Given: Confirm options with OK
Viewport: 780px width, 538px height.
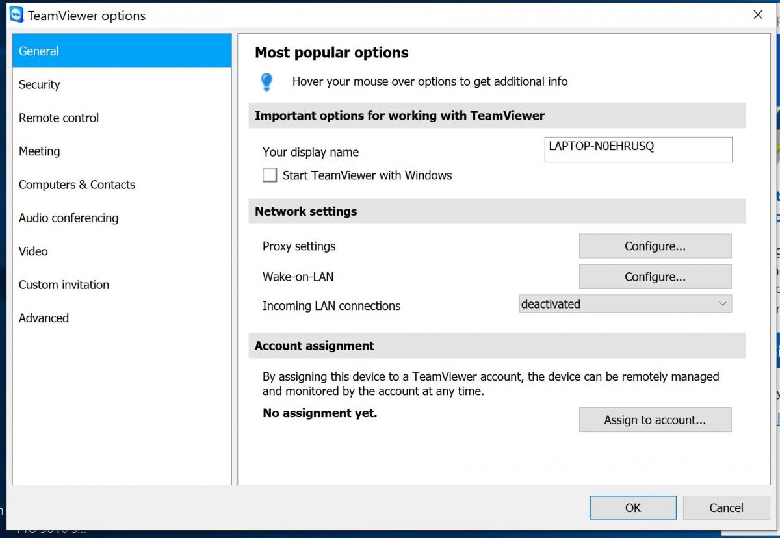Looking at the screenshot, I should coord(633,508).
